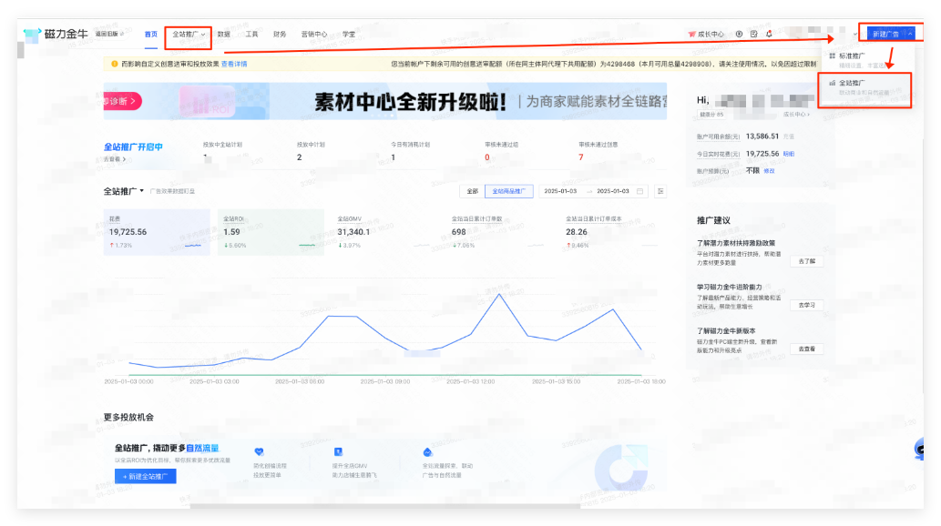
Task: Click the horizontal scrollbar at the bottom
Action: click(x=384, y=506)
